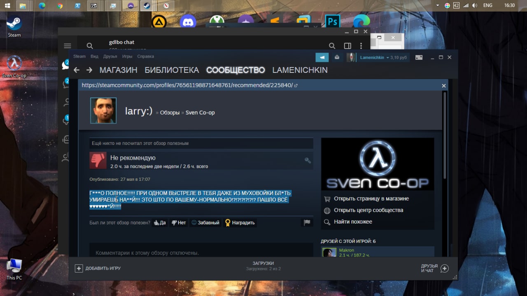Open This PC desktop icon
The height and width of the screenshot is (296, 527).
pyautogui.click(x=14, y=269)
